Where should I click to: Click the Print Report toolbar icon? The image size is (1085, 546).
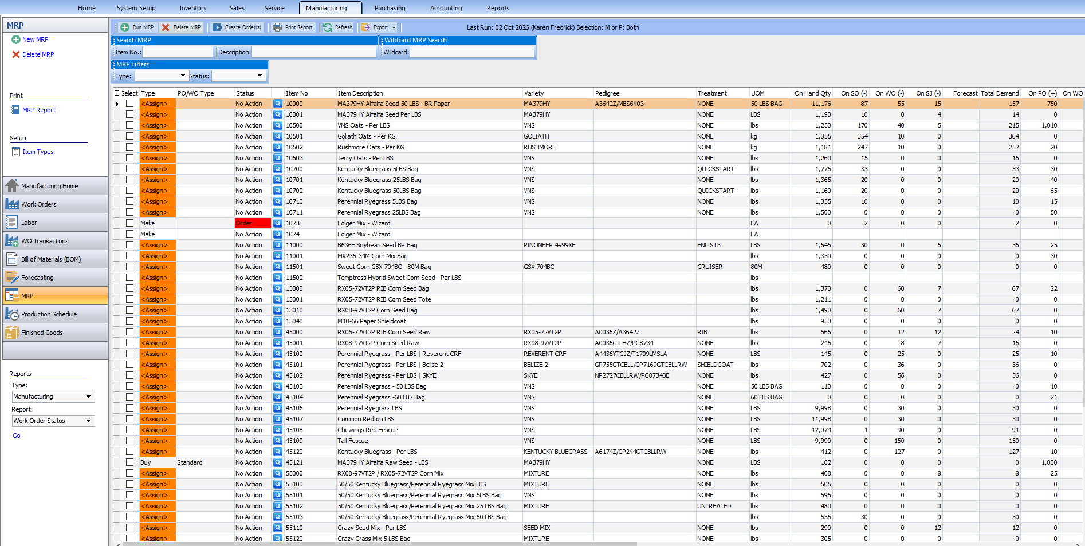click(x=277, y=27)
